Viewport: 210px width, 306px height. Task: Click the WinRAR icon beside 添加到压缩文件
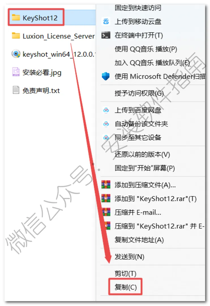click(106, 184)
